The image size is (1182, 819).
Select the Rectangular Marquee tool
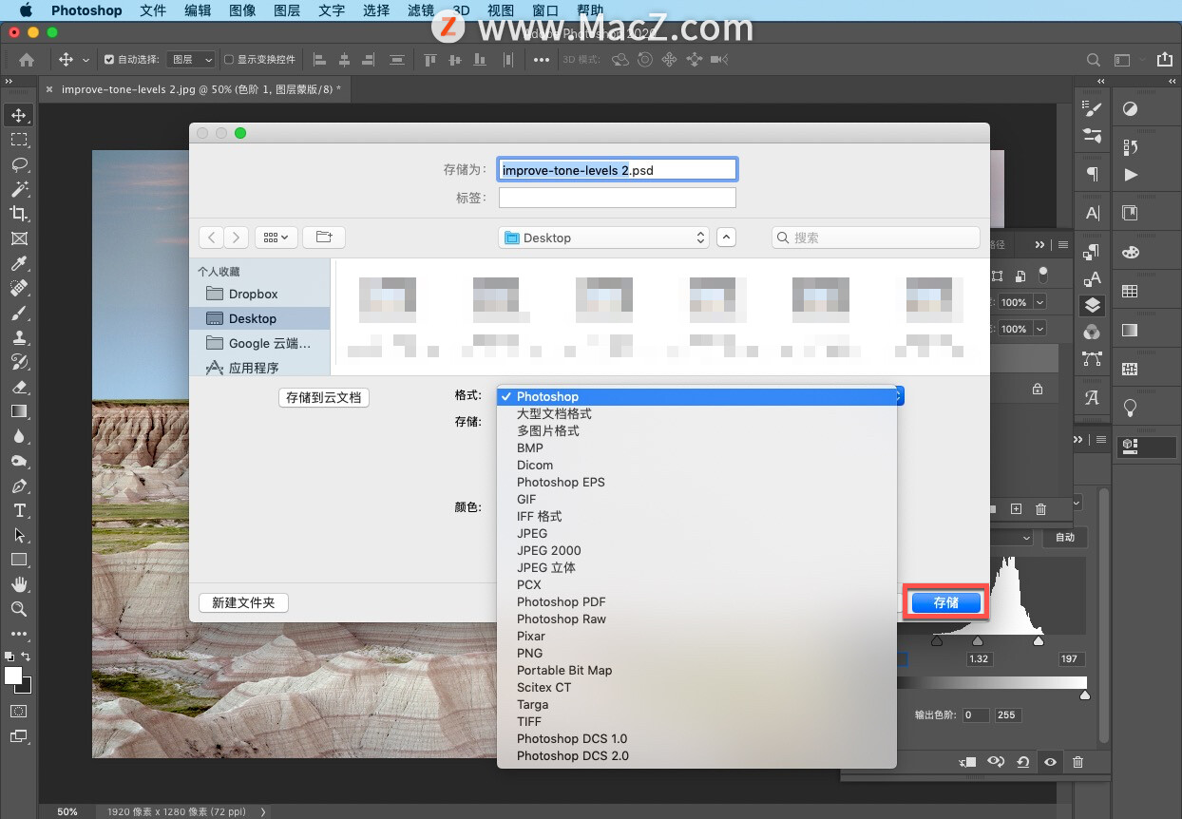(18, 140)
